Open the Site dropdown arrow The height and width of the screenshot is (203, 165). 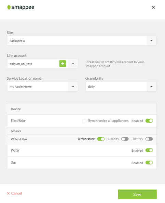coord(151,41)
